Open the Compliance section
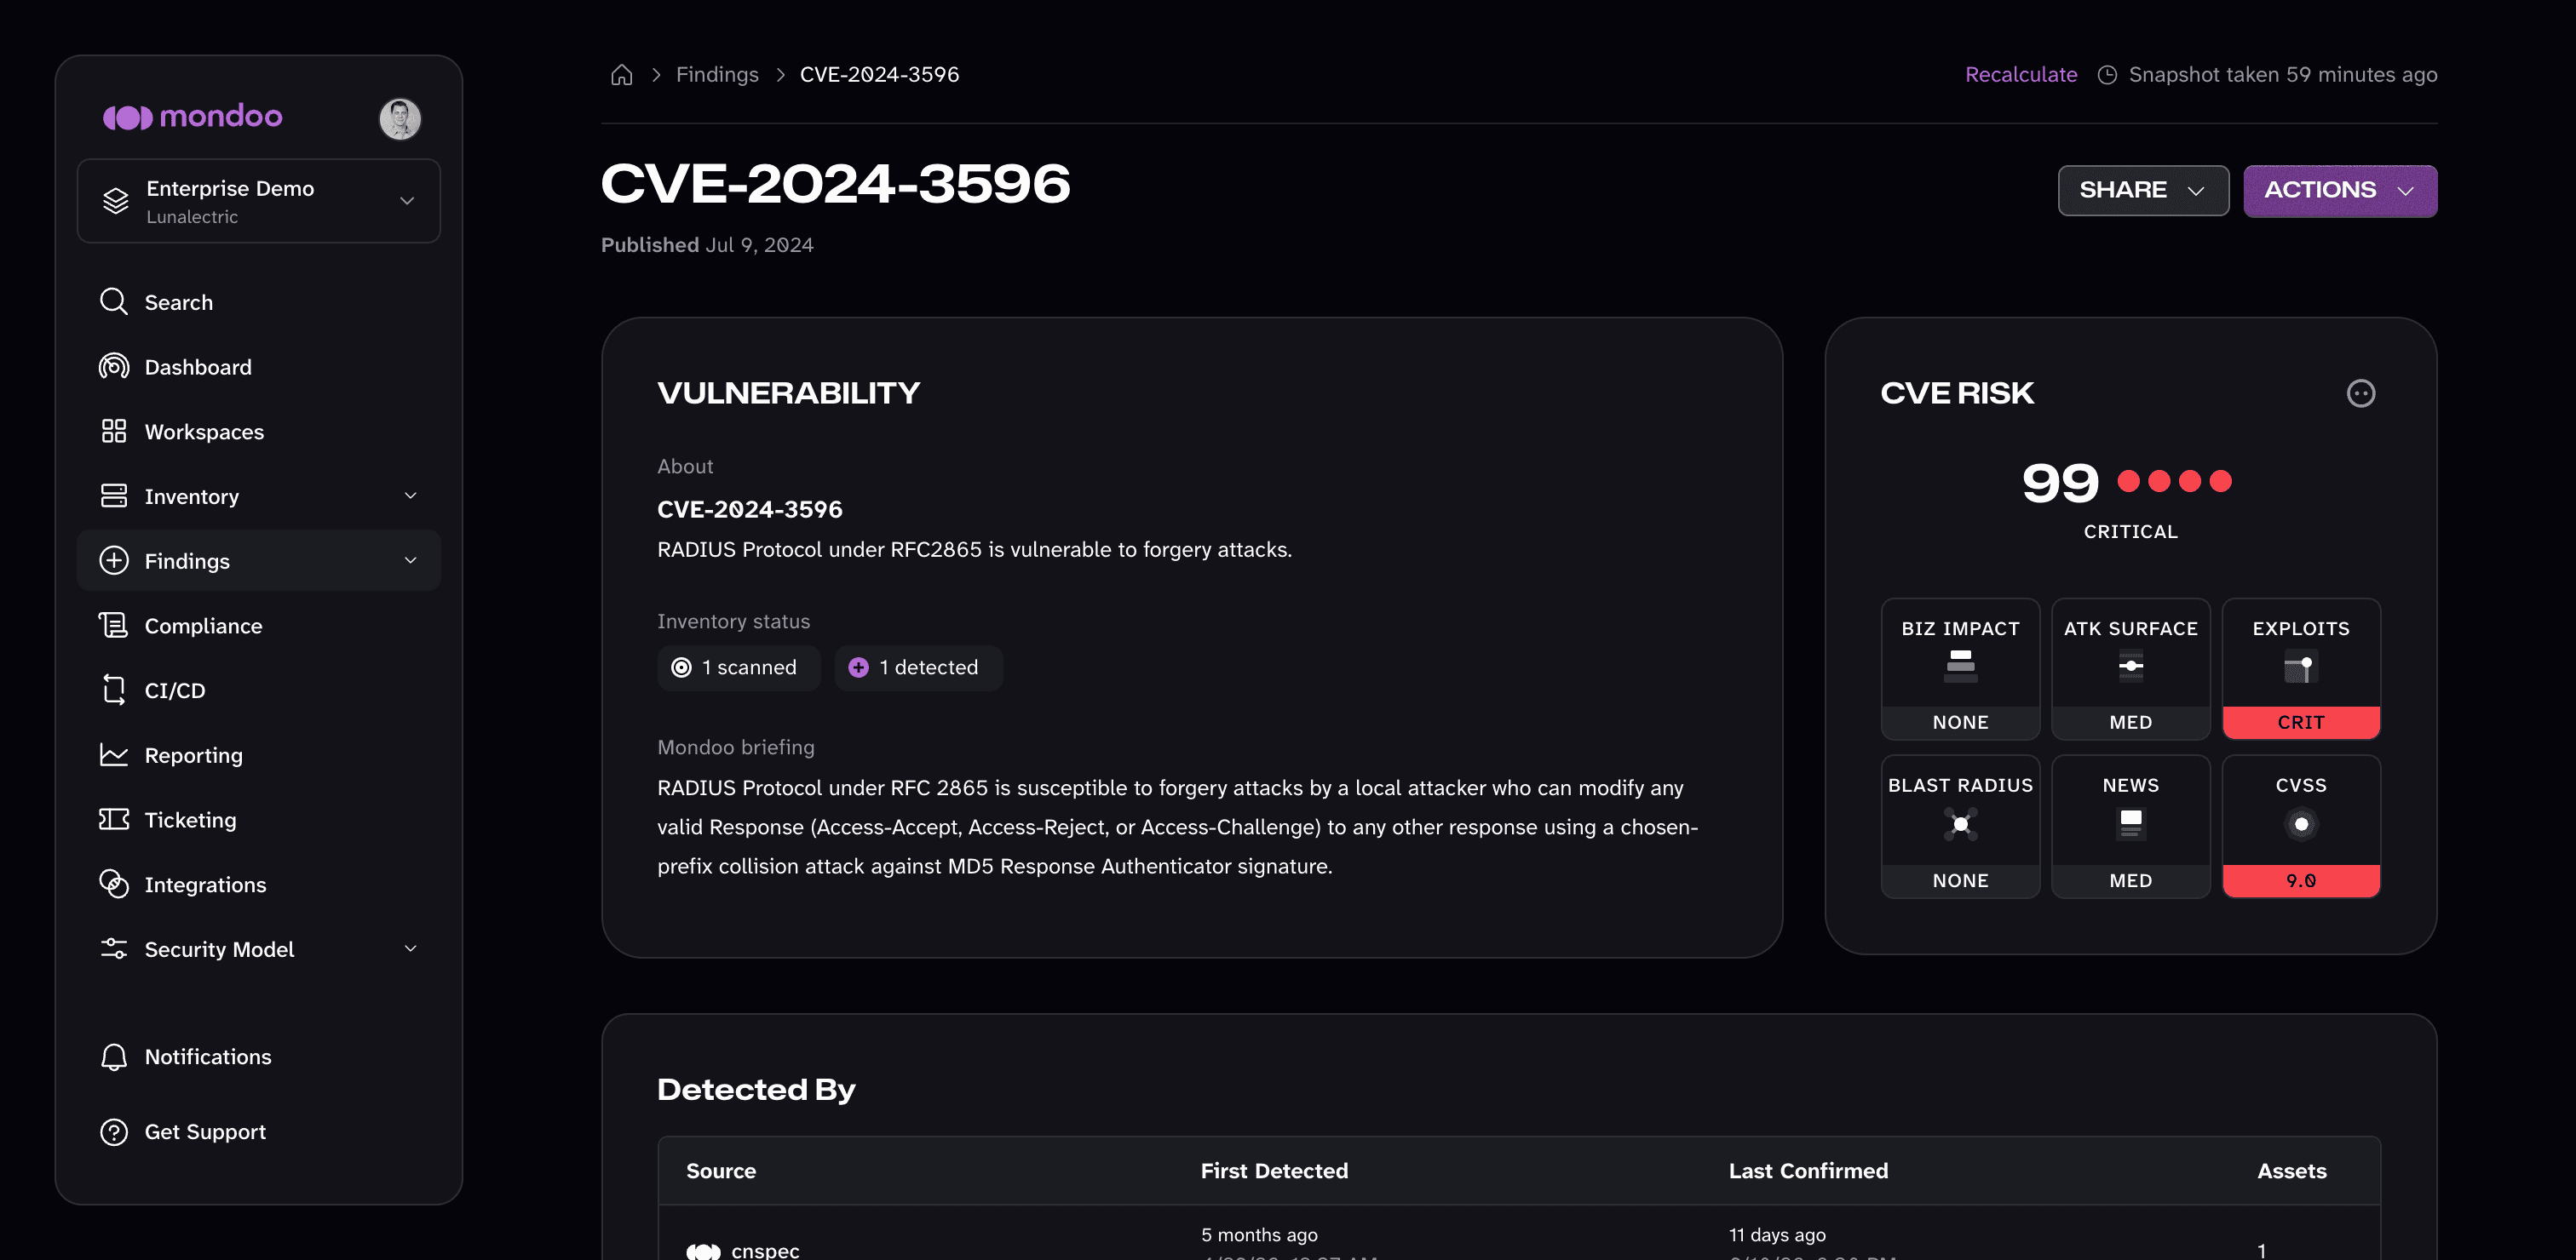This screenshot has height=1260, width=2576. [x=259, y=626]
